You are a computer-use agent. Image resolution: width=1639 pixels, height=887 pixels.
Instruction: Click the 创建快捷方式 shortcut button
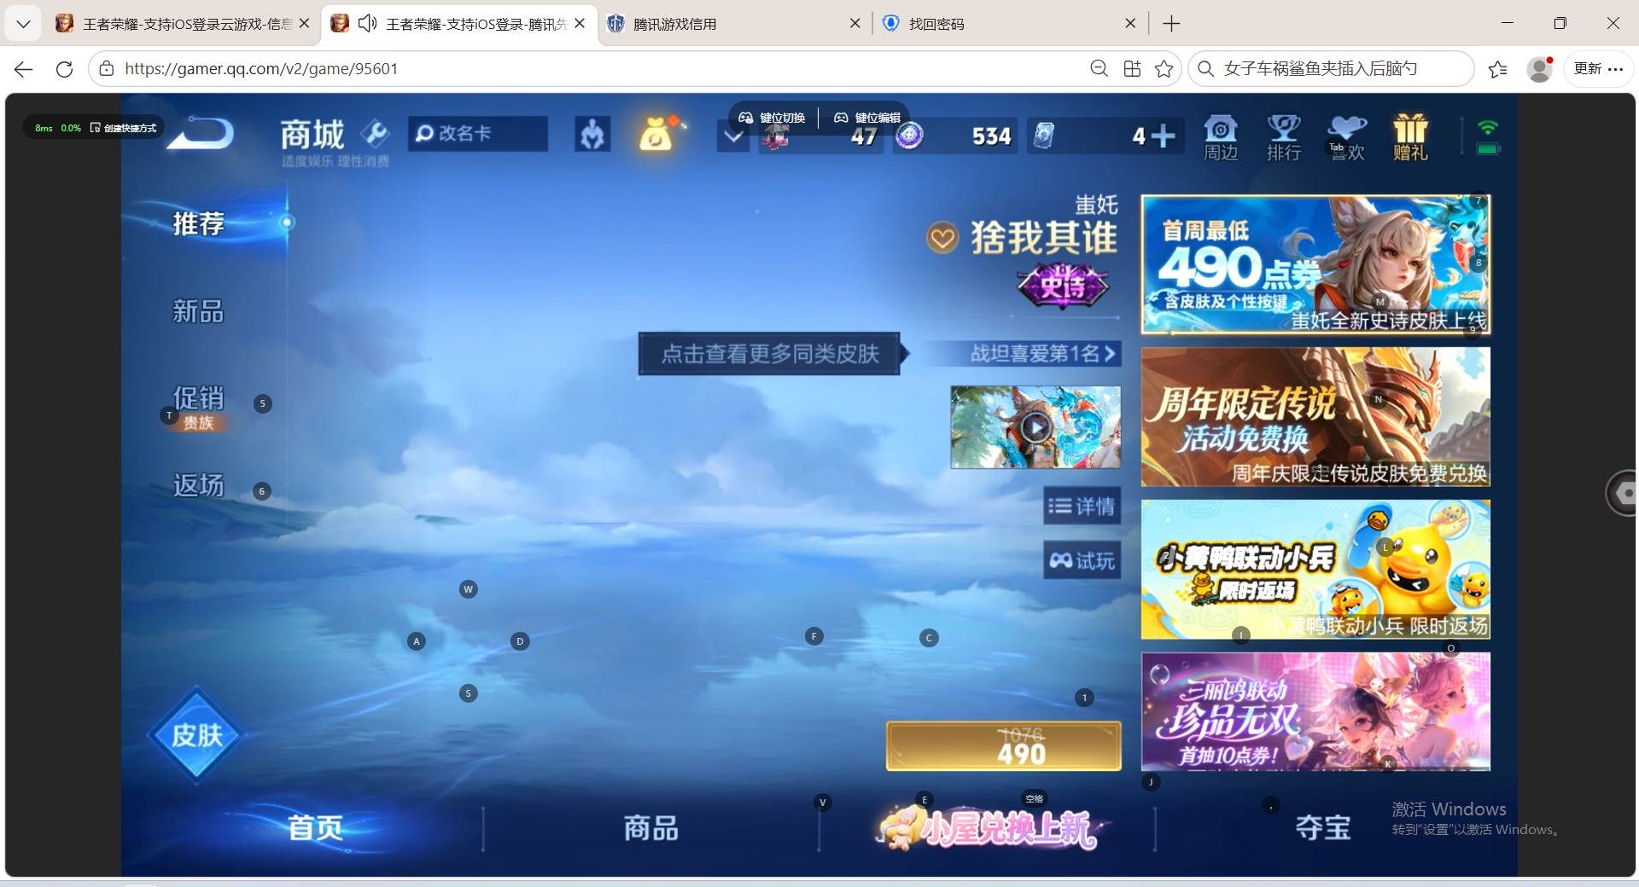pos(124,128)
